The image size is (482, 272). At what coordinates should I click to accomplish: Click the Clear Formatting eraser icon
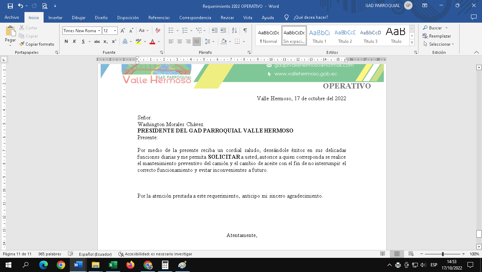[158, 31]
